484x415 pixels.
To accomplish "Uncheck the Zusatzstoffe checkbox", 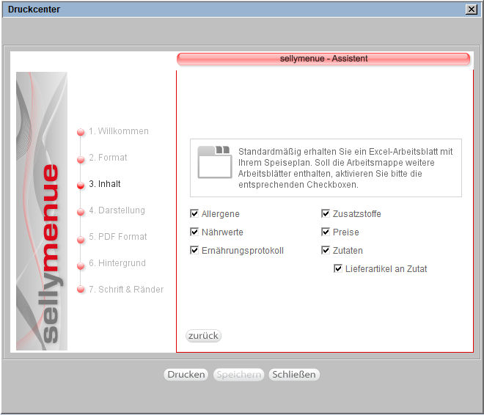I will pos(326,214).
